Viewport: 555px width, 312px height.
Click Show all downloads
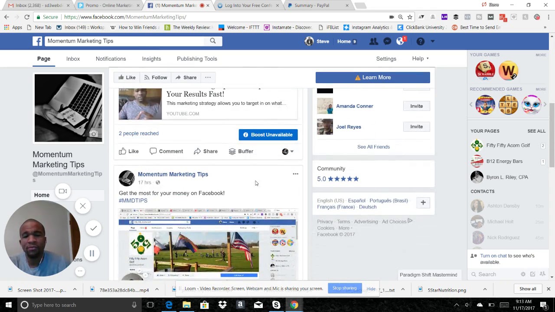pos(528,289)
